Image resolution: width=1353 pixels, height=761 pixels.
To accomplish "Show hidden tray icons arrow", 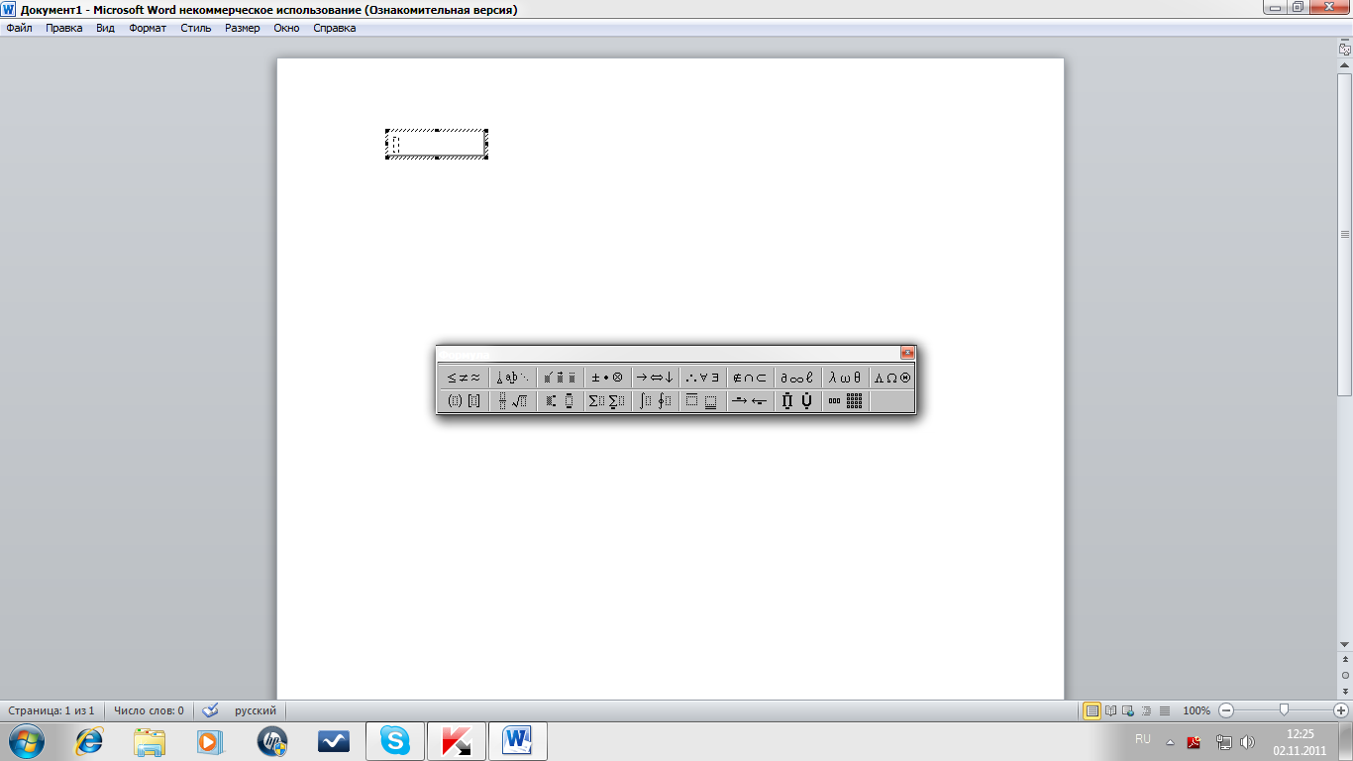I will tap(1170, 742).
